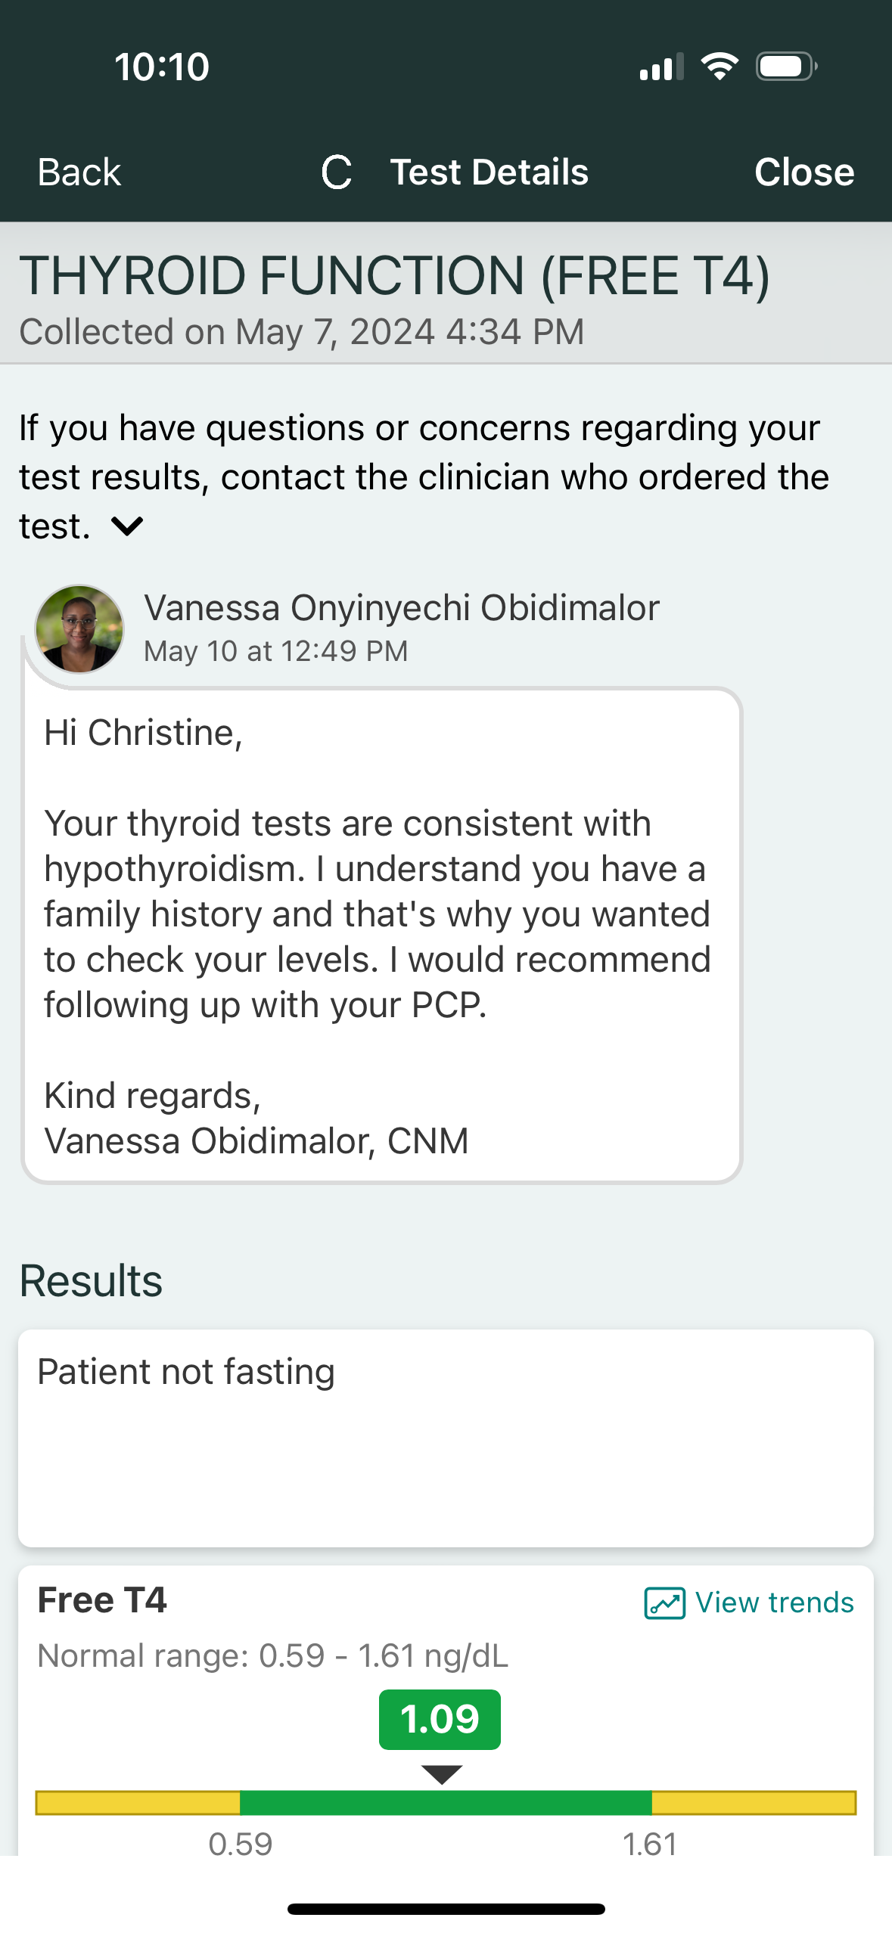Tap the Wi-Fi status icon
This screenshot has height=1933, width=892.
coord(720,67)
